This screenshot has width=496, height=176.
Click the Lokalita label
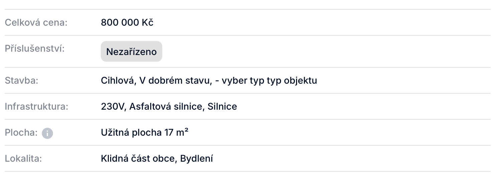[x=23, y=158]
